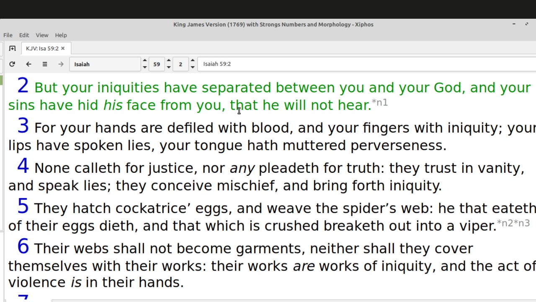Screen dimensions: 536x302
Task: Click the word "viper" in verse 5
Action: (x=475, y=226)
